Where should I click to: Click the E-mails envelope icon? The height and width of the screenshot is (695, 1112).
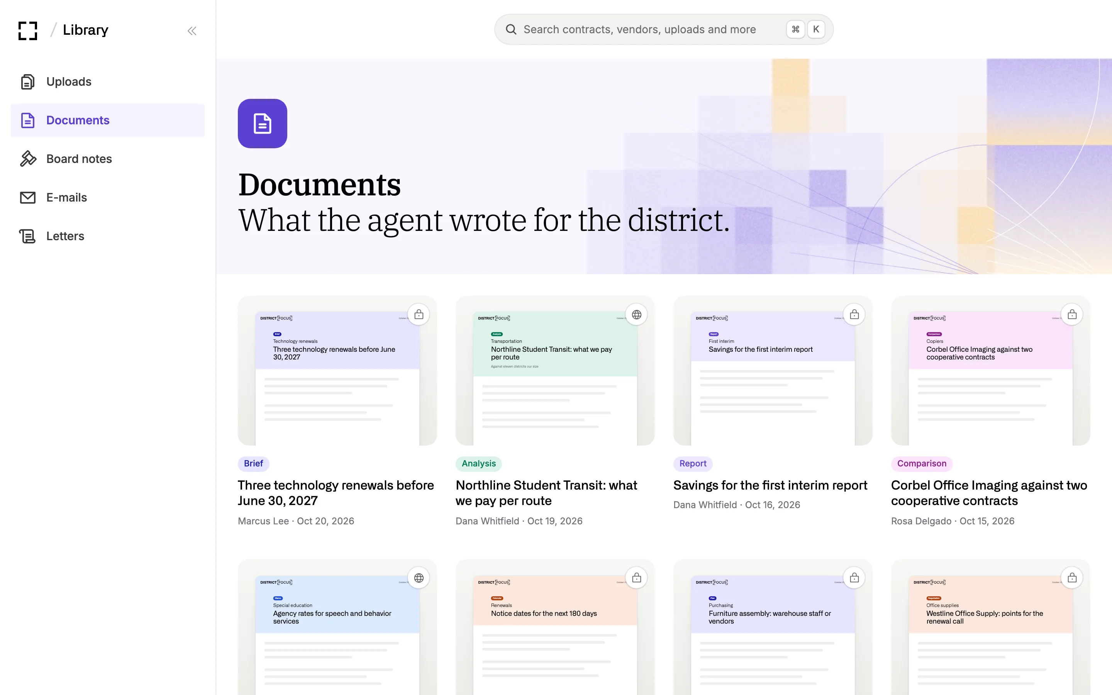(x=27, y=198)
